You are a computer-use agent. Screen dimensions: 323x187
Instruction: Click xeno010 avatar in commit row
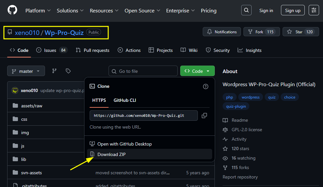coord(15,90)
